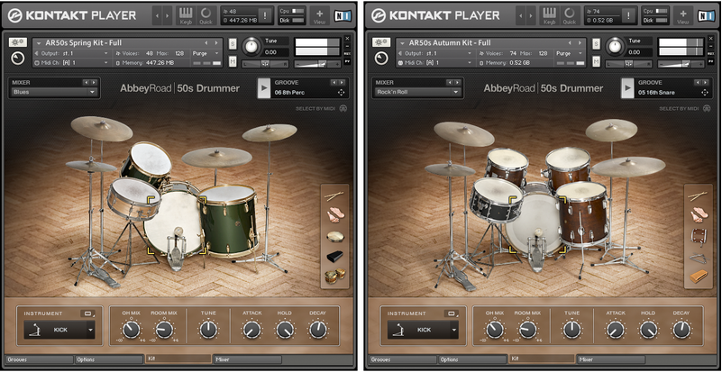Select next mixer preset arrow in Spring Kit
This screenshot has height=372, width=722.
(x=94, y=82)
